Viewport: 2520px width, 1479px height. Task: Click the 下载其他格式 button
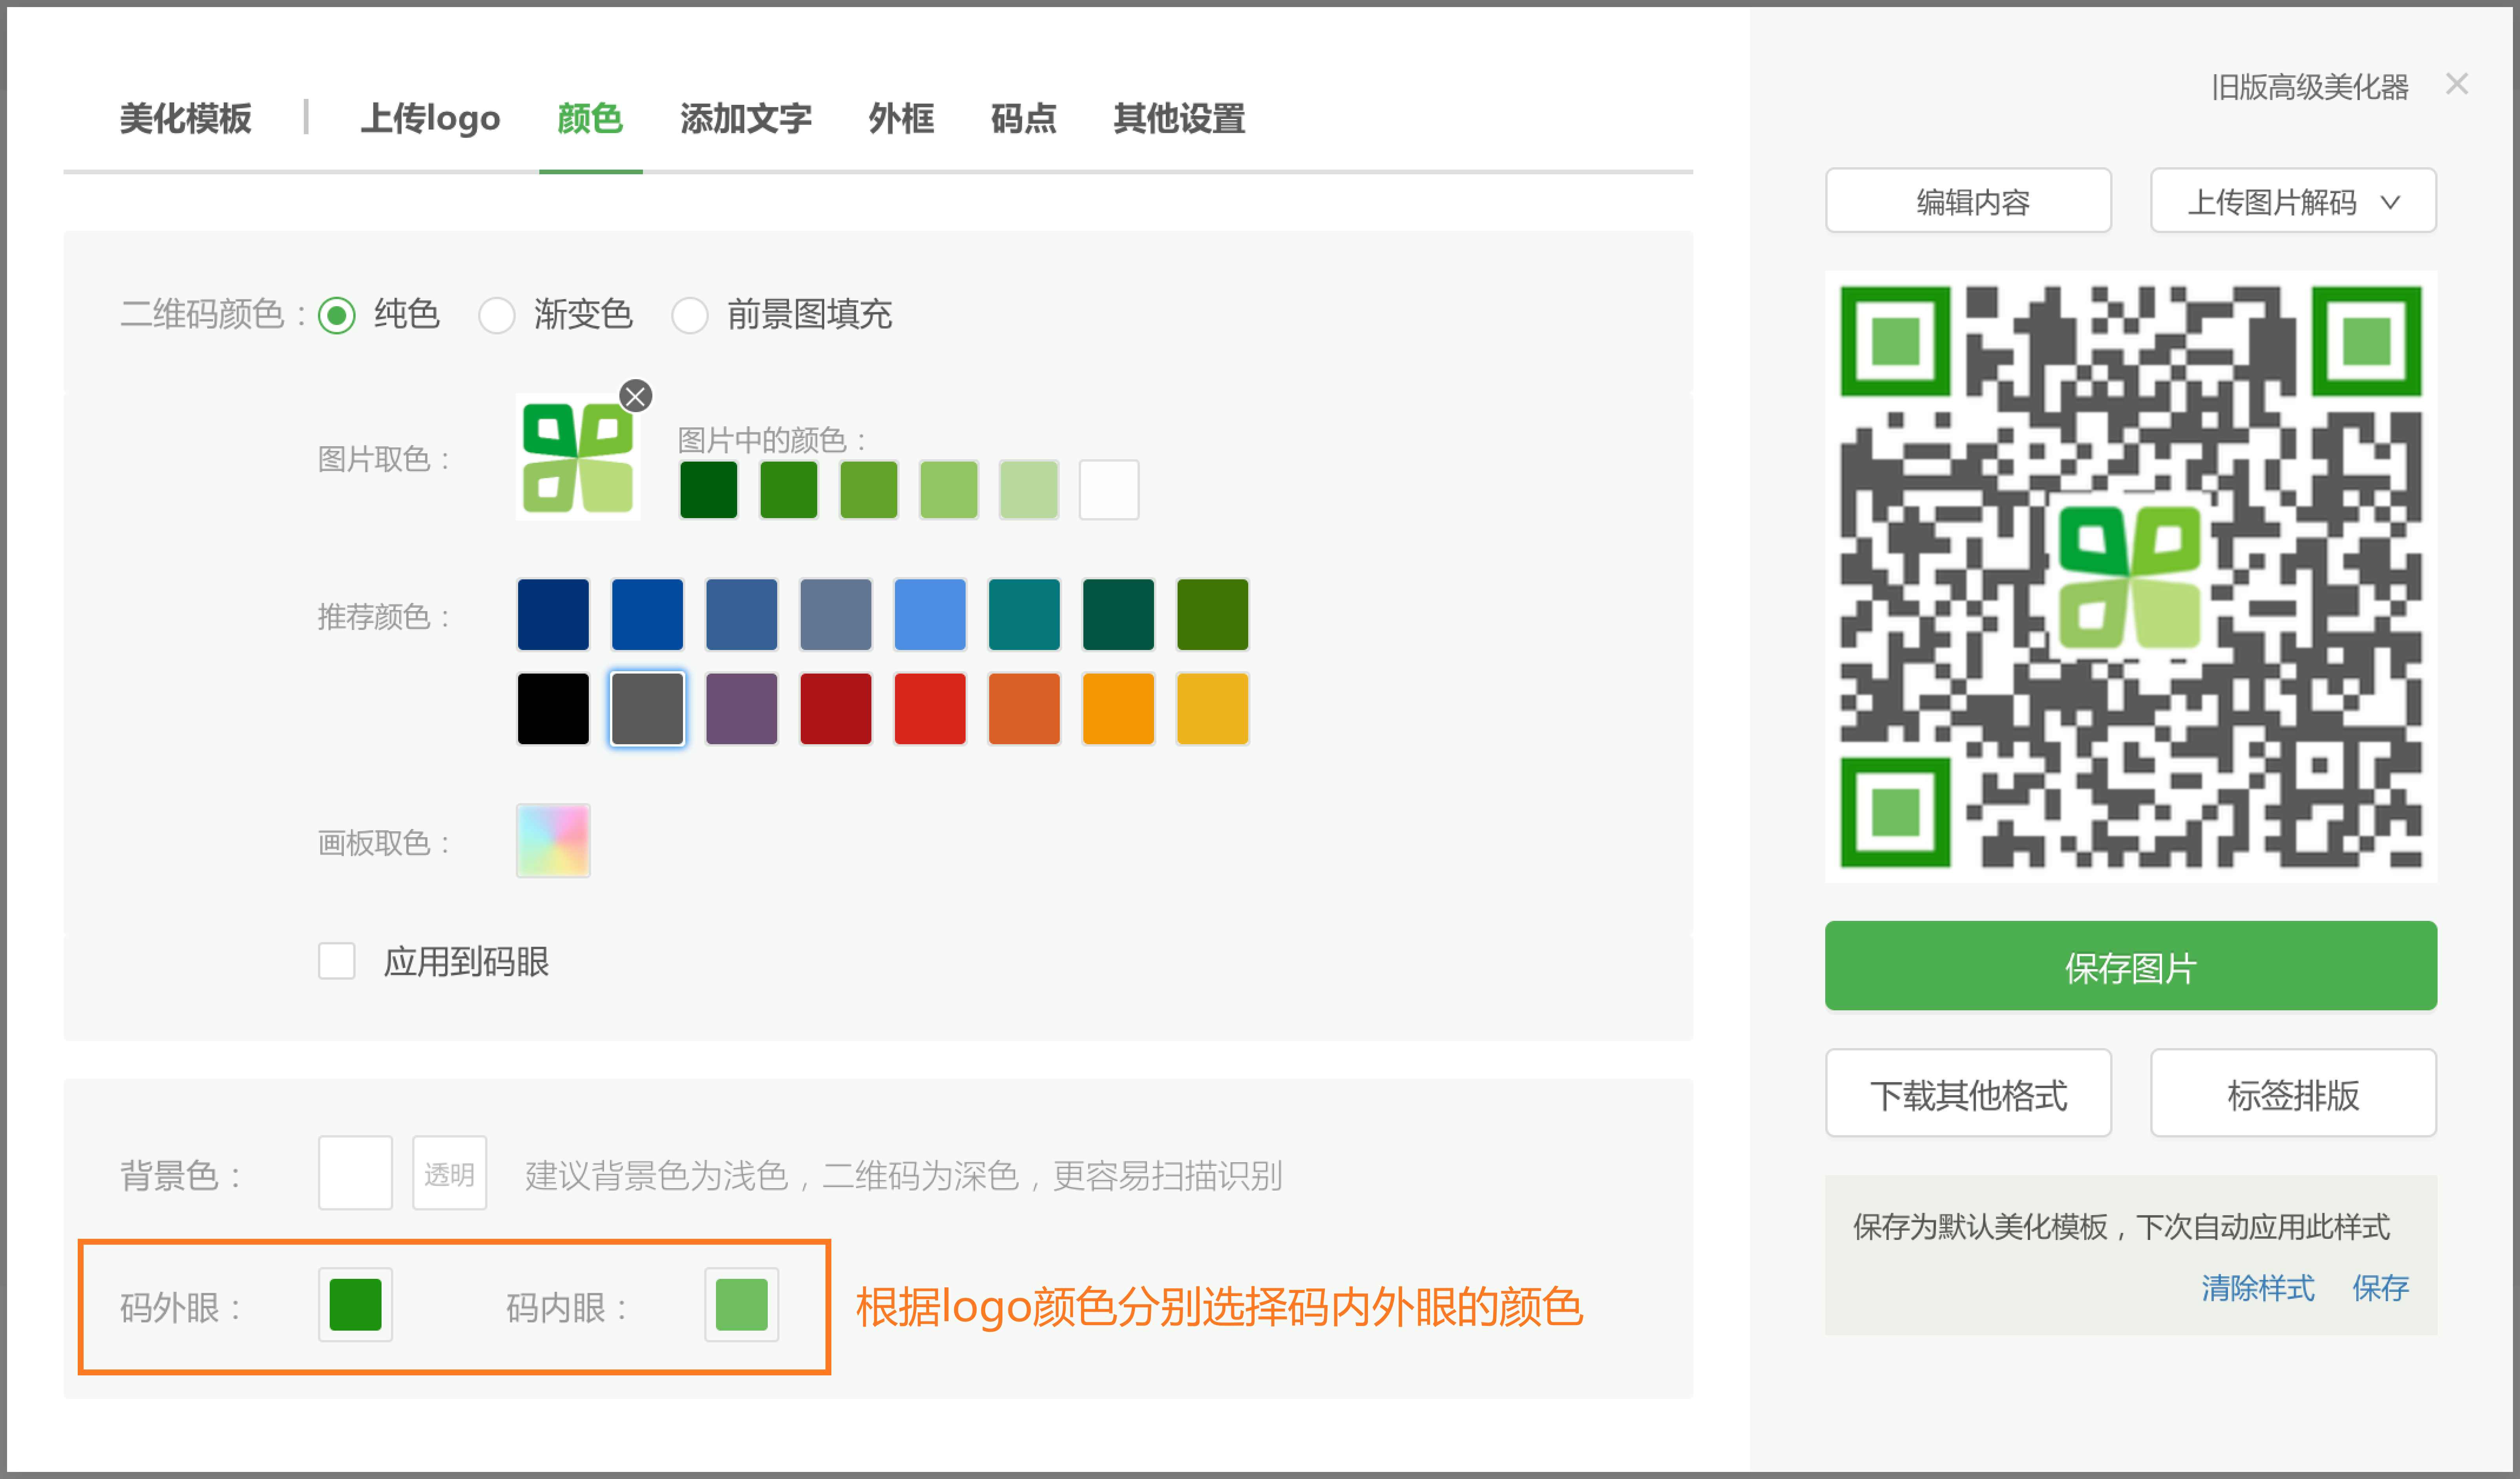pos(1968,1093)
